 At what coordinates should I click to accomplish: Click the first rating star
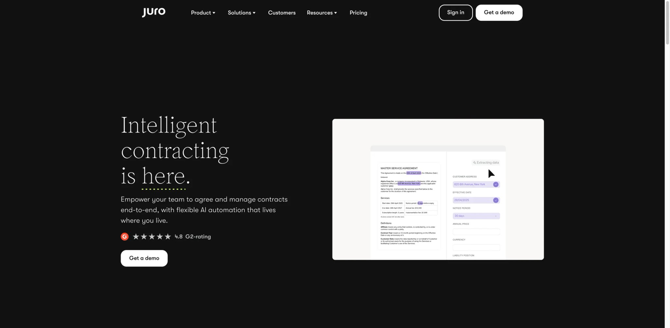[136, 236]
